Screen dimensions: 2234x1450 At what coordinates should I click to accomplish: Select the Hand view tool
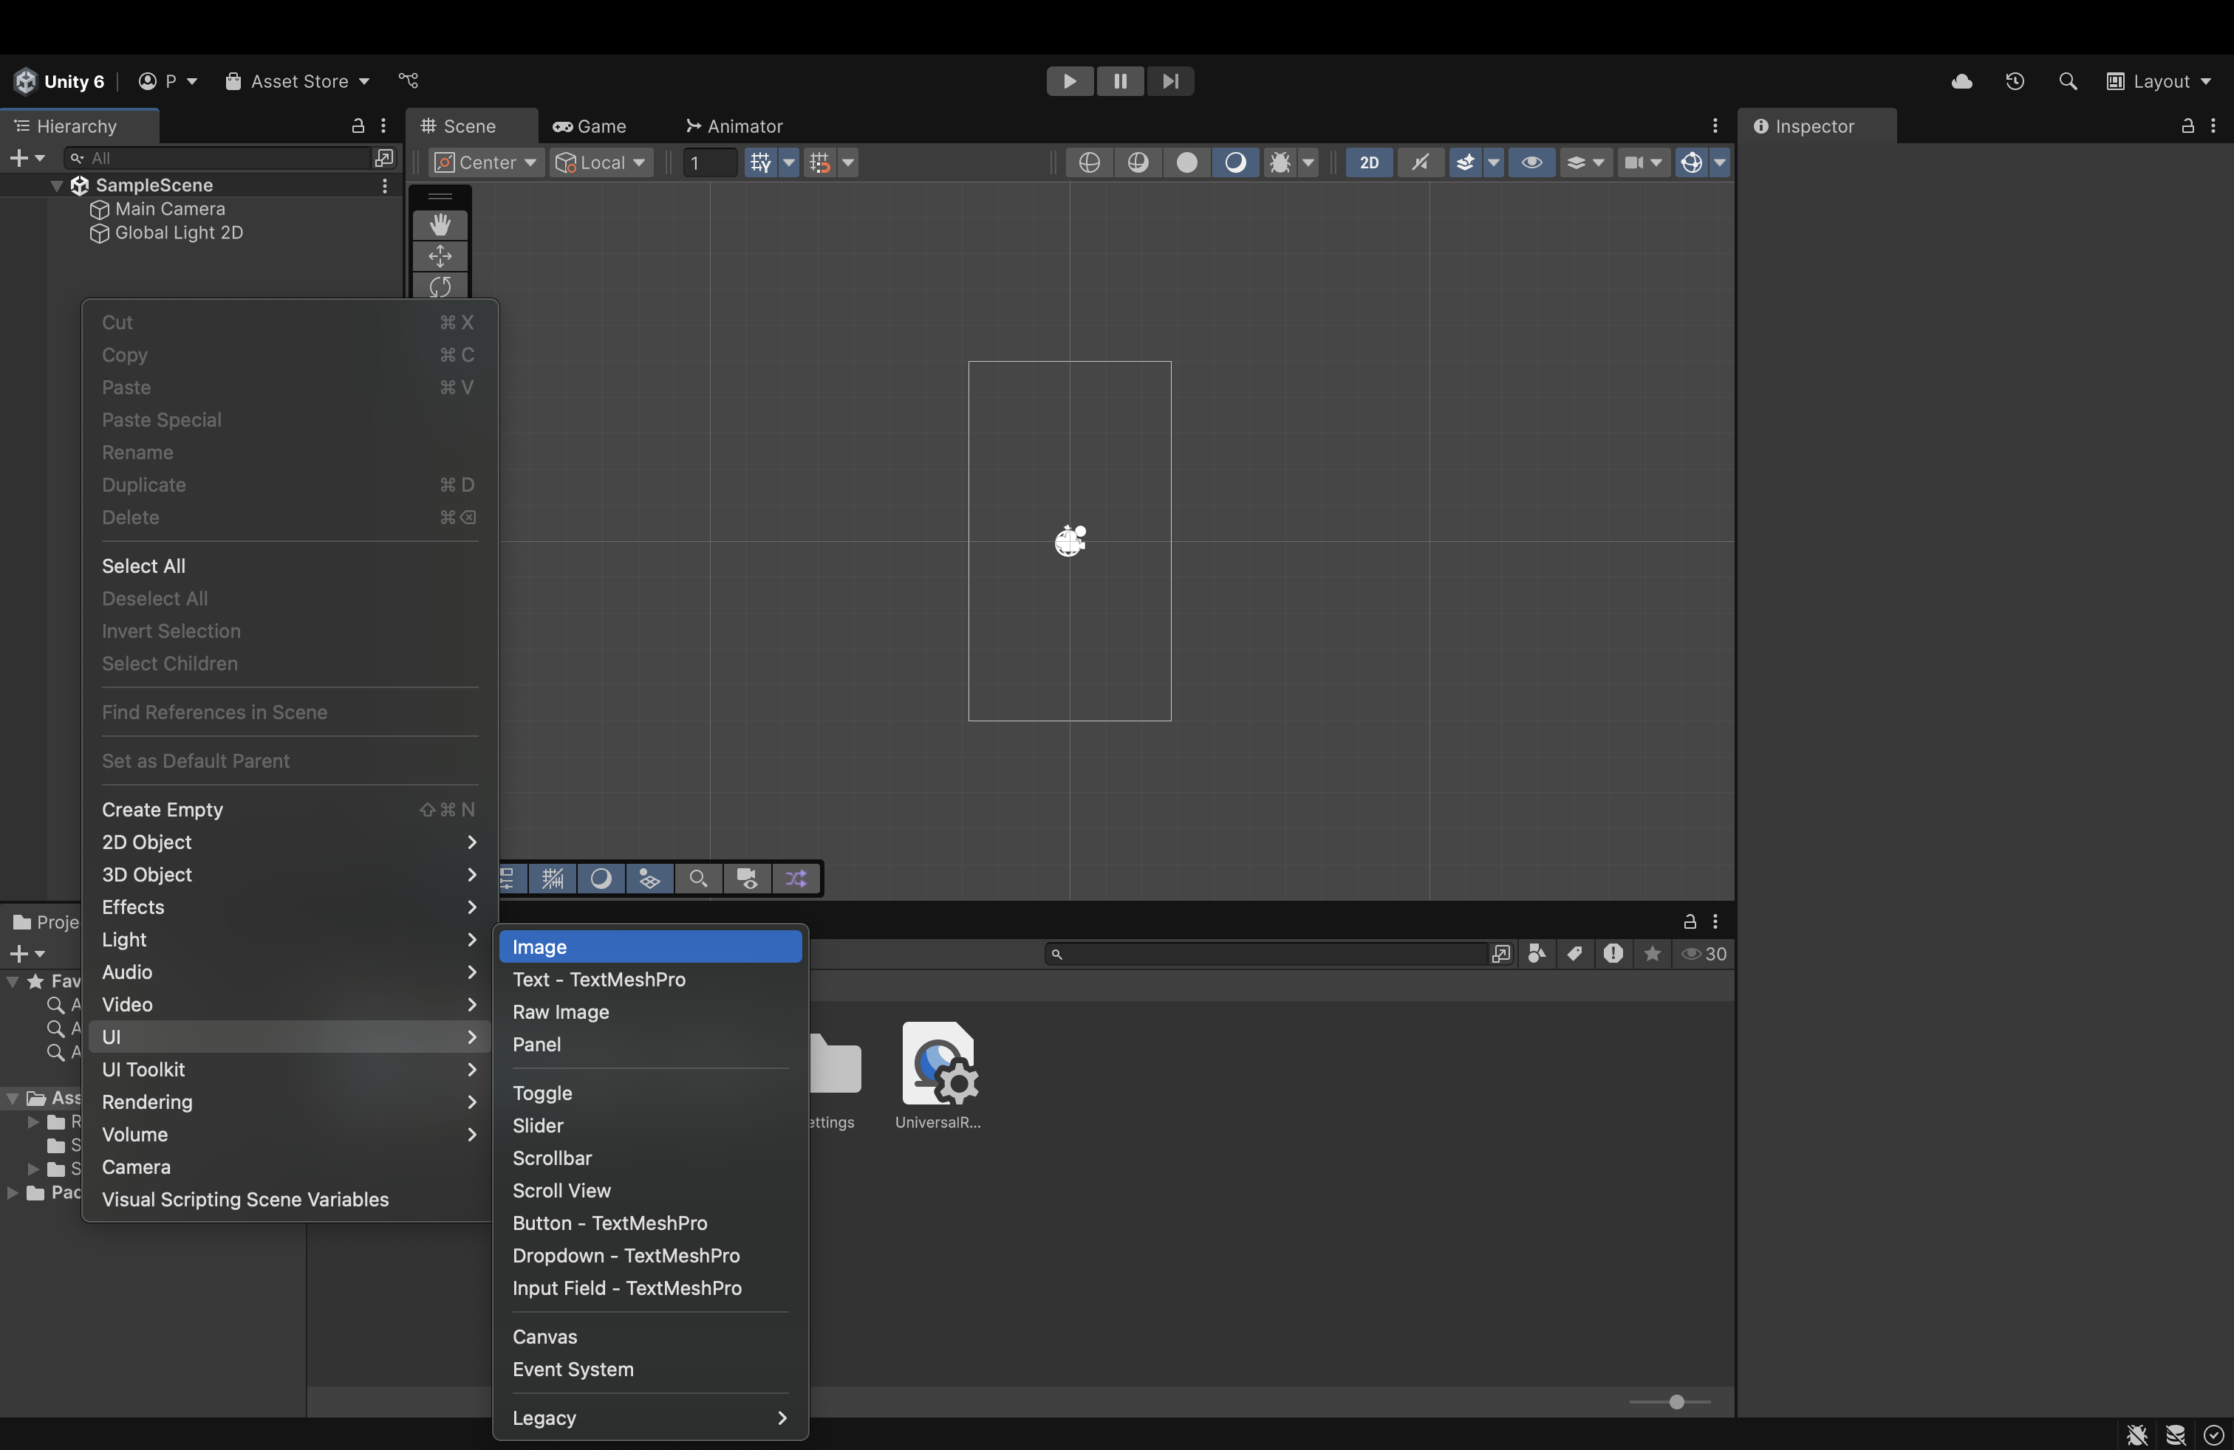[440, 224]
